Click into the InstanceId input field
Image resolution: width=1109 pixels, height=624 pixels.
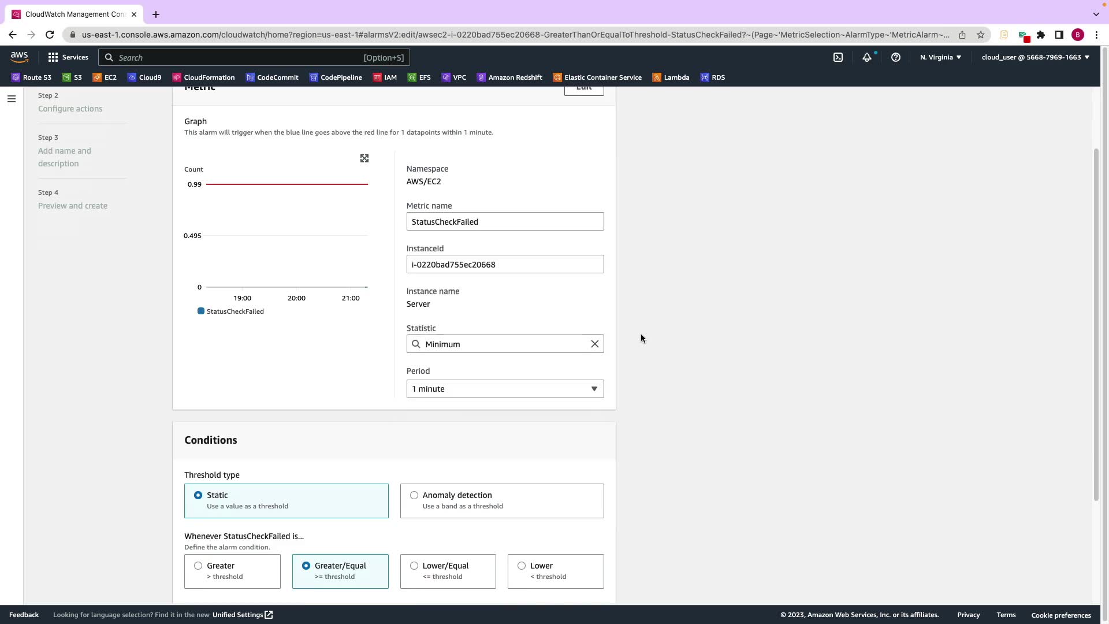pos(505,265)
